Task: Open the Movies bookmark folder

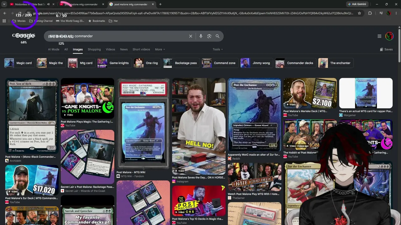Action: tap(19, 21)
